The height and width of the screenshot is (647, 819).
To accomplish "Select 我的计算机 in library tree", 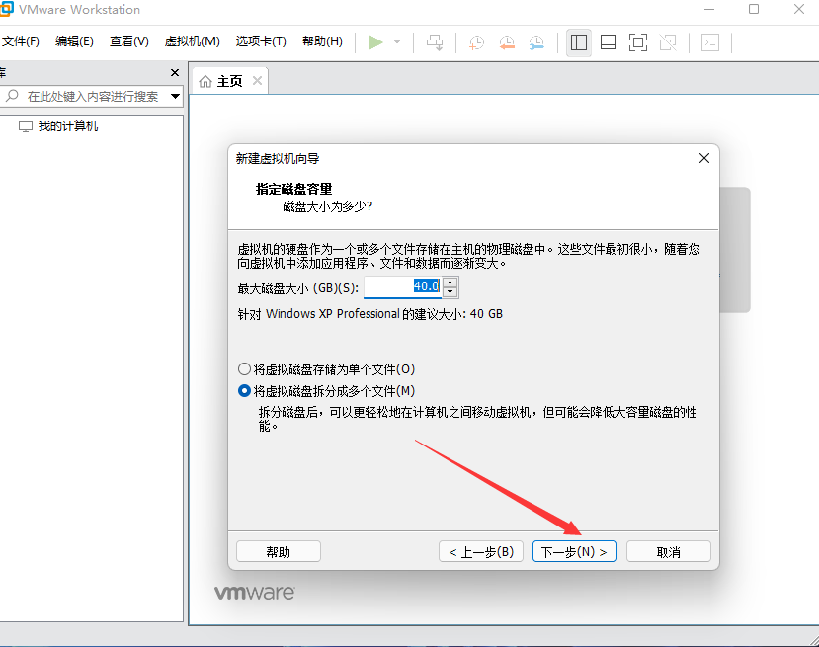I will click(67, 126).
